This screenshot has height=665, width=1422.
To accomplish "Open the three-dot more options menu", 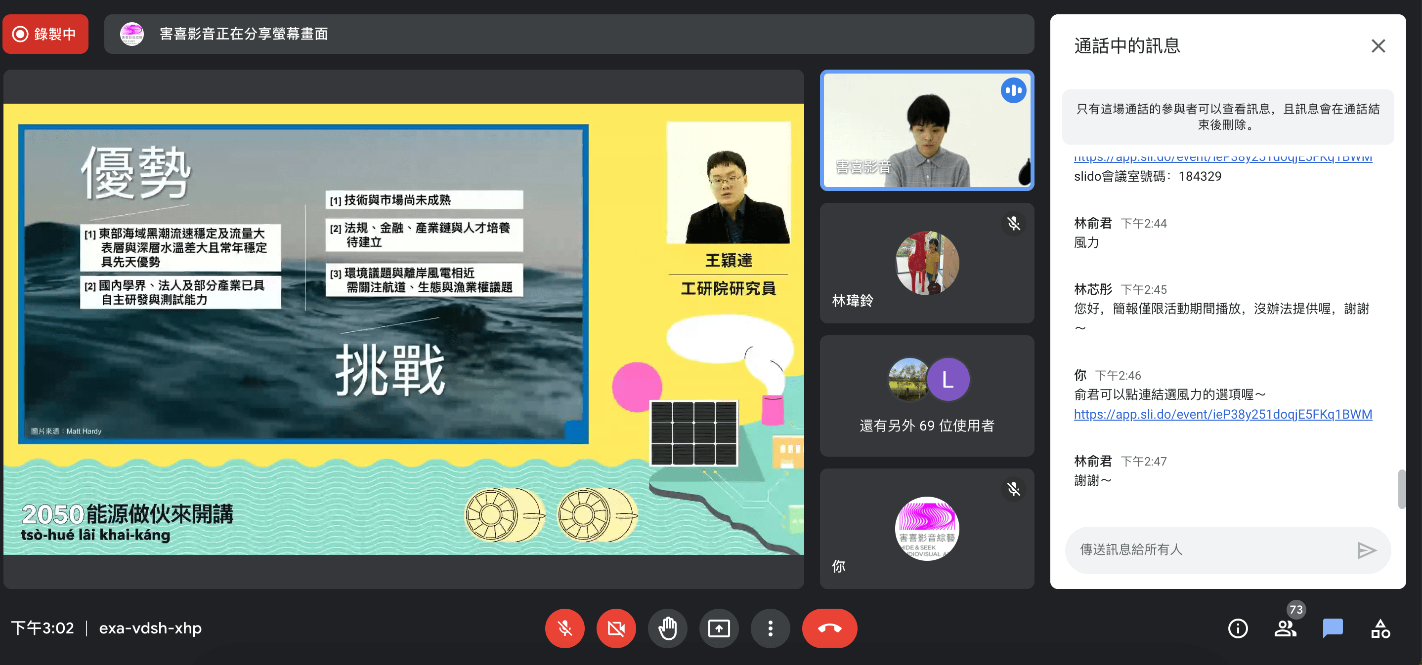I will point(770,628).
